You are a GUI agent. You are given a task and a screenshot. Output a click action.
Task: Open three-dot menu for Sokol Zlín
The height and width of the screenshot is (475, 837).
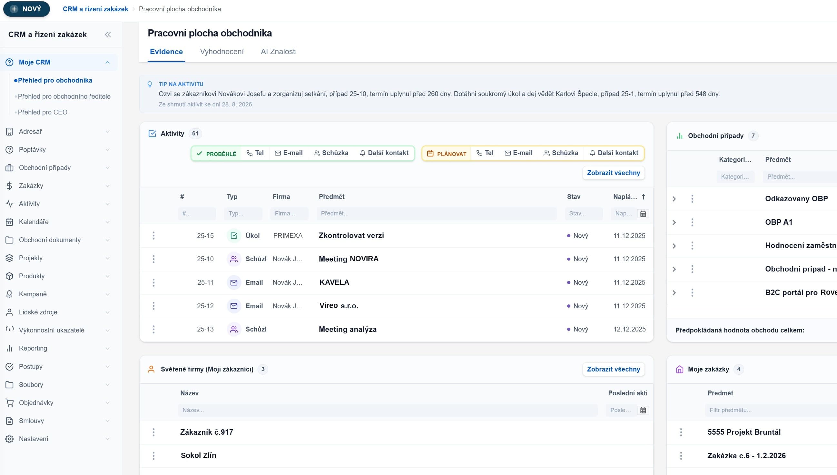(x=154, y=455)
